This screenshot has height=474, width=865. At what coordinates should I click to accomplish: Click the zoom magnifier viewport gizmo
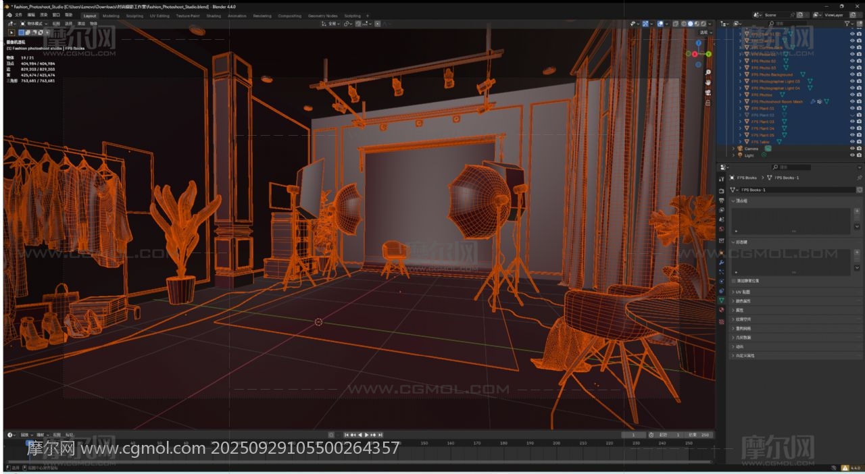pos(708,72)
